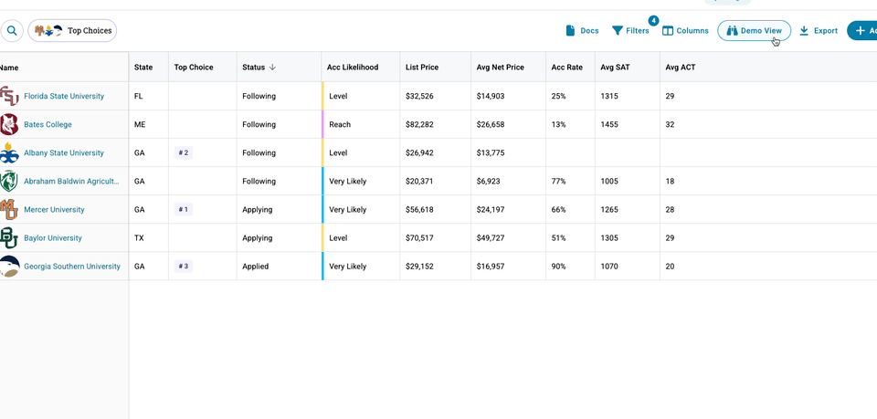
Task: Click avg net price $13,775
Action: click(x=491, y=153)
